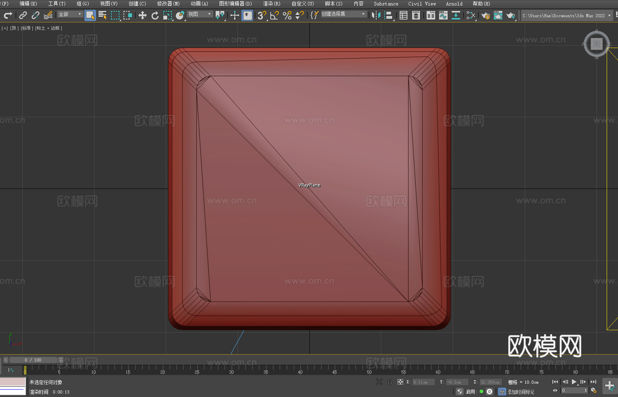Toggle 3D Snaps

pos(262,15)
